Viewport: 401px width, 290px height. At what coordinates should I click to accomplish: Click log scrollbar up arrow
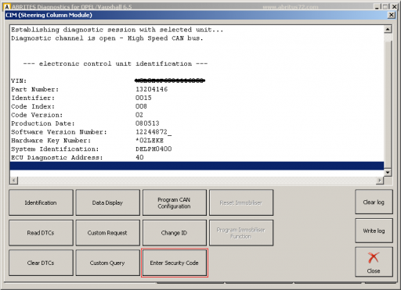[388, 29]
